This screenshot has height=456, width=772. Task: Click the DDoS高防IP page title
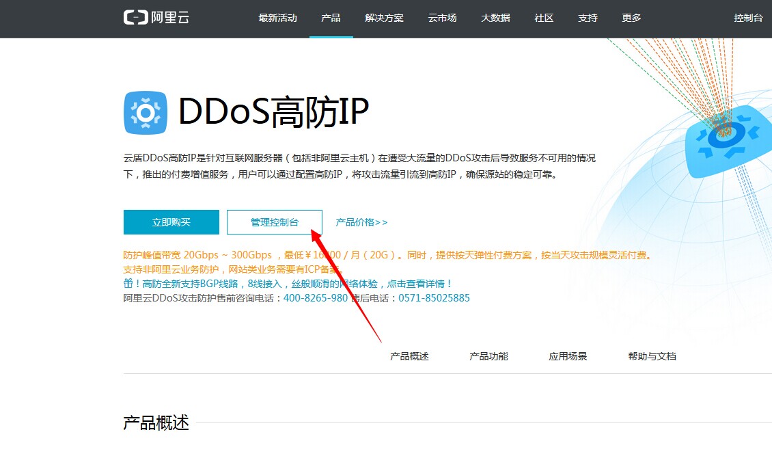coord(274,112)
